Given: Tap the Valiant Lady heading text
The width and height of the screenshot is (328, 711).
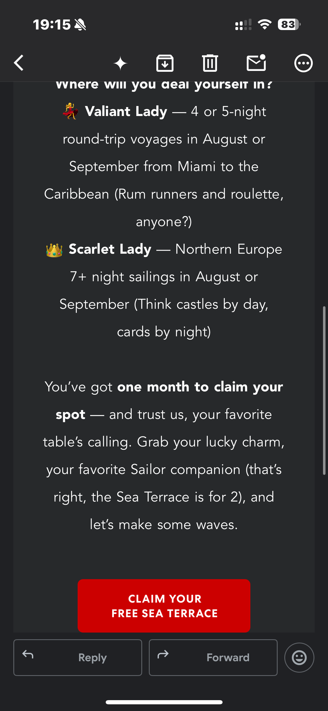Looking at the screenshot, I should 126,111.
